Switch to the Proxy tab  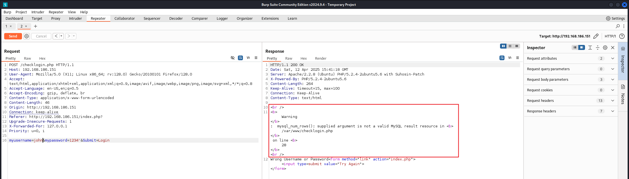[56, 18]
